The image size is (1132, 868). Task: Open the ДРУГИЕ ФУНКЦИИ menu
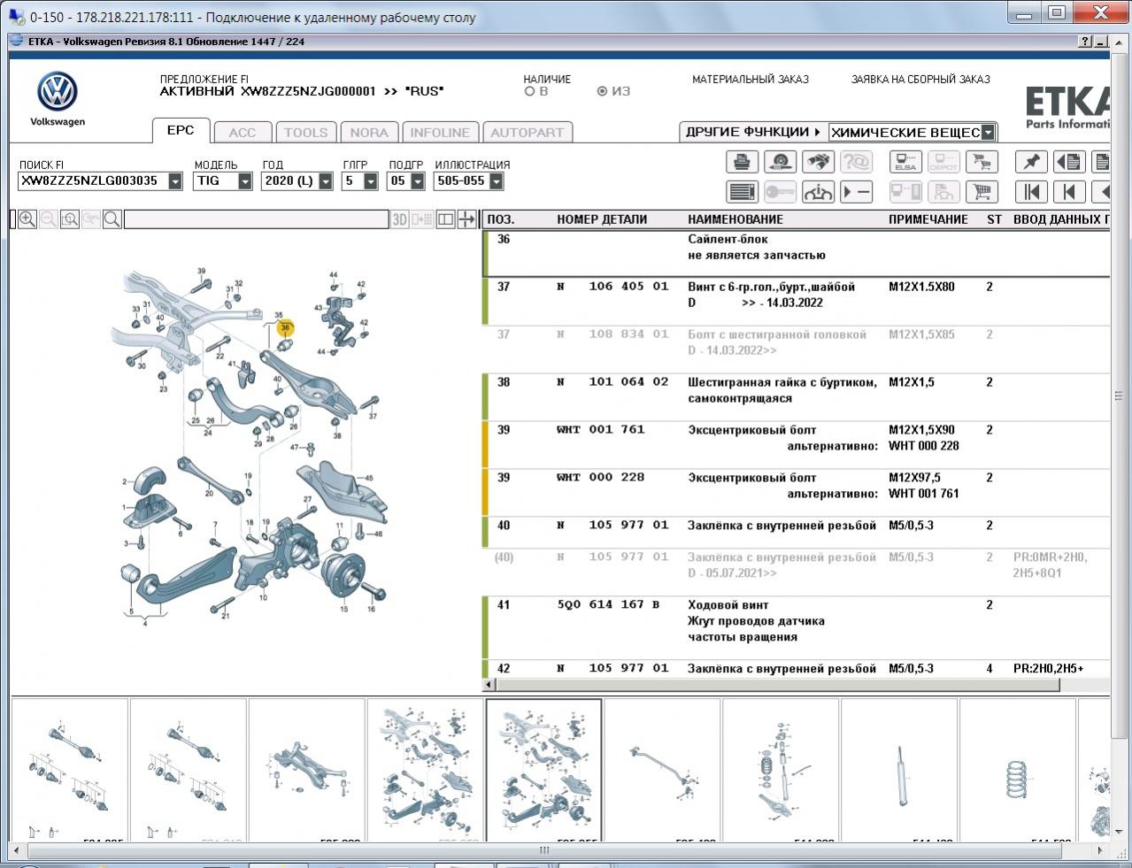[x=753, y=132]
